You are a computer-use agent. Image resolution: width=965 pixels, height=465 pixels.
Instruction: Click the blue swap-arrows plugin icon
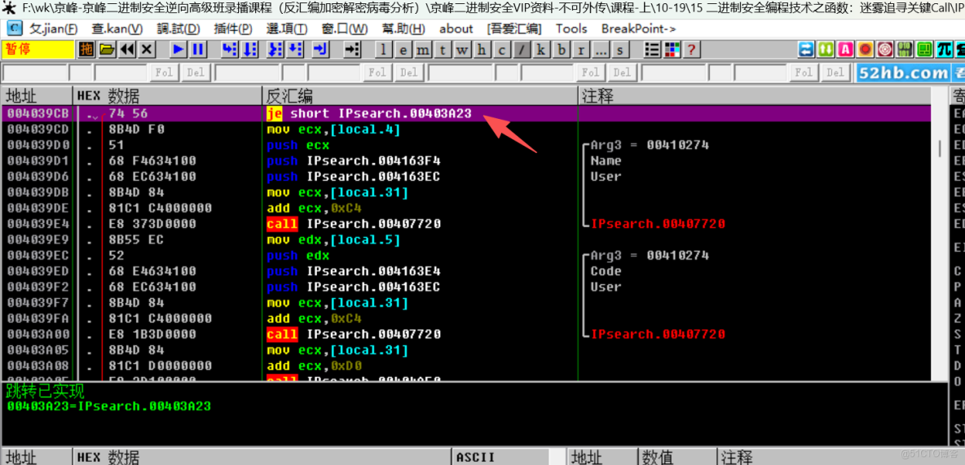tap(805, 50)
